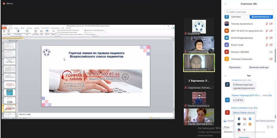Viewport: 277px width, 138px height.
Task: Click participants list vertical scrollbar
Action: pyautogui.click(x=275, y=55)
